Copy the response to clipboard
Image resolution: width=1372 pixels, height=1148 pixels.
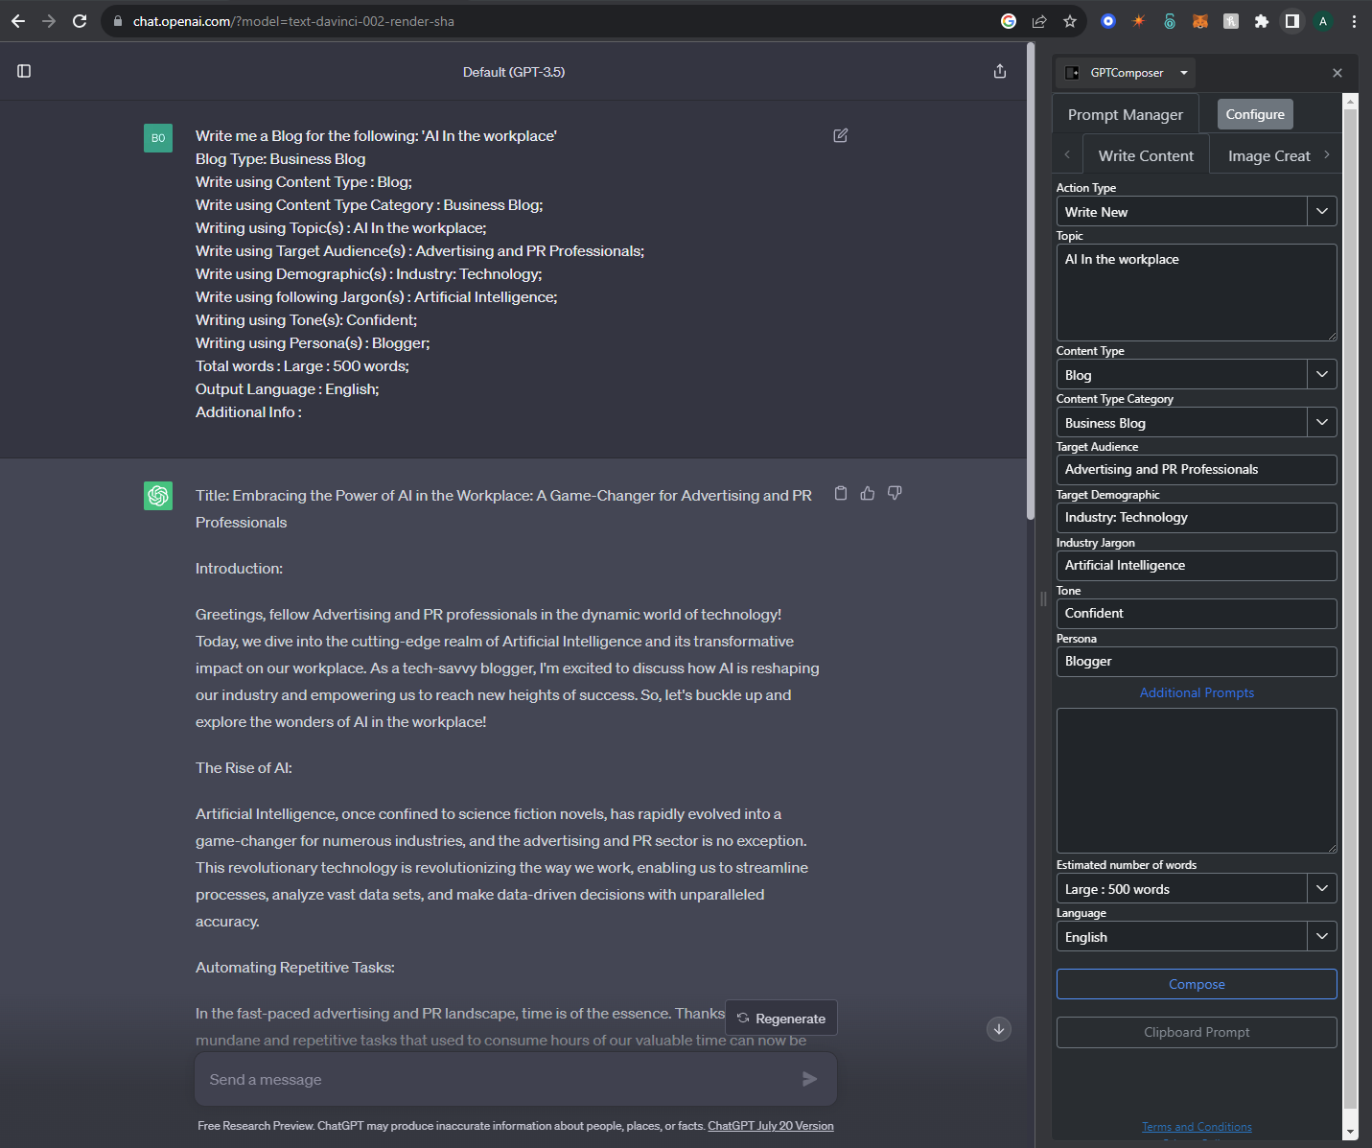click(x=841, y=494)
